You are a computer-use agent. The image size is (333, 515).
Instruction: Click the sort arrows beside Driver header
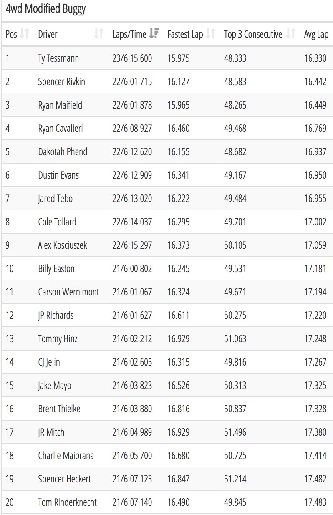pyautogui.click(x=98, y=34)
